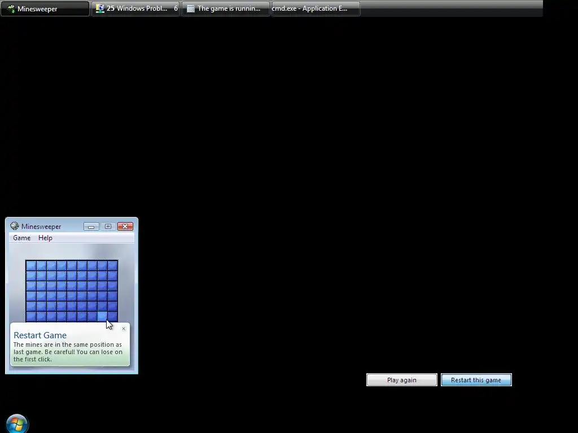Open the Game menu in Minesweeper
The height and width of the screenshot is (433, 578).
22,238
